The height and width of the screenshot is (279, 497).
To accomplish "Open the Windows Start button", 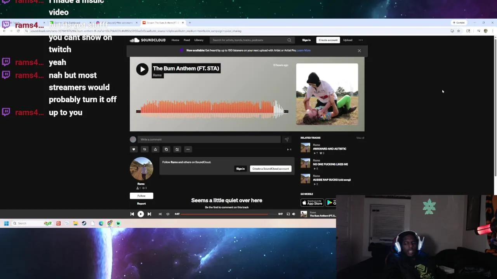I will [6, 223].
